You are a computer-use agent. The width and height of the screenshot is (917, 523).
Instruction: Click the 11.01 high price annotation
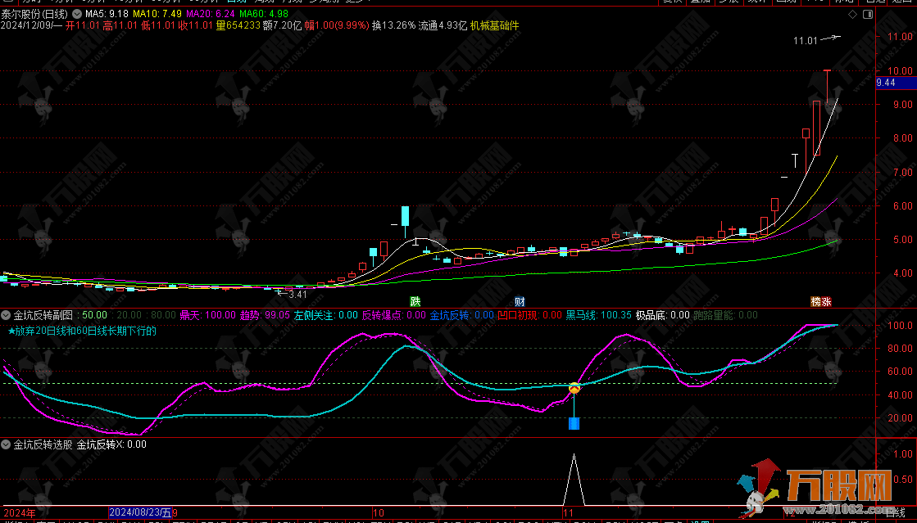pos(806,41)
